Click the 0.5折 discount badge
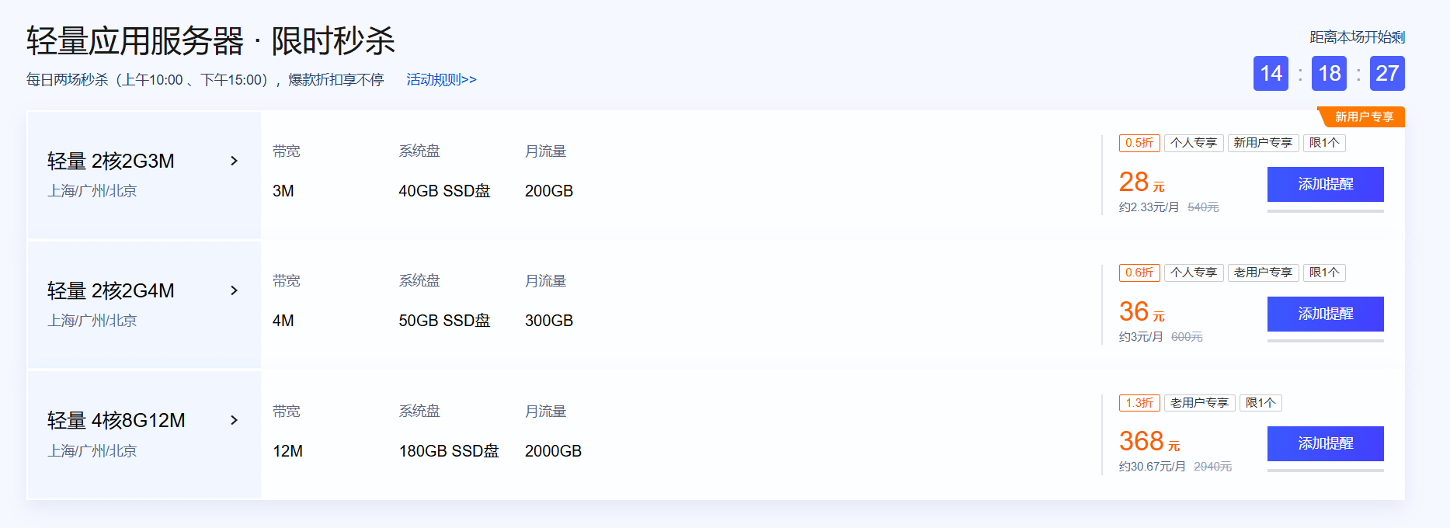1450x528 pixels. [1139, 143]
